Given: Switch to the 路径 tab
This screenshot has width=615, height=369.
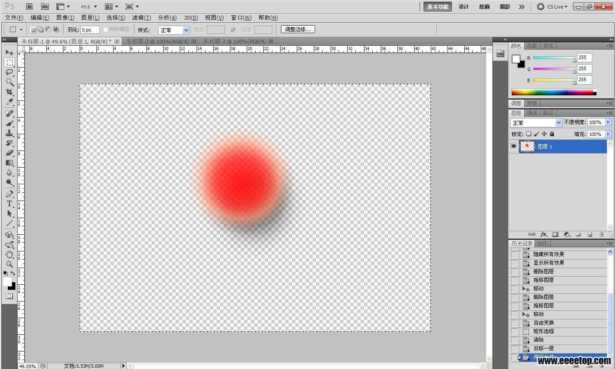Looking at the screenshot, I should coord(548,113).
